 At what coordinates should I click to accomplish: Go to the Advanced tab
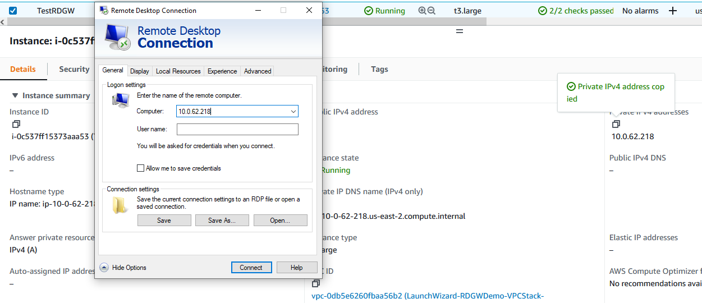(x=258, y=71)
